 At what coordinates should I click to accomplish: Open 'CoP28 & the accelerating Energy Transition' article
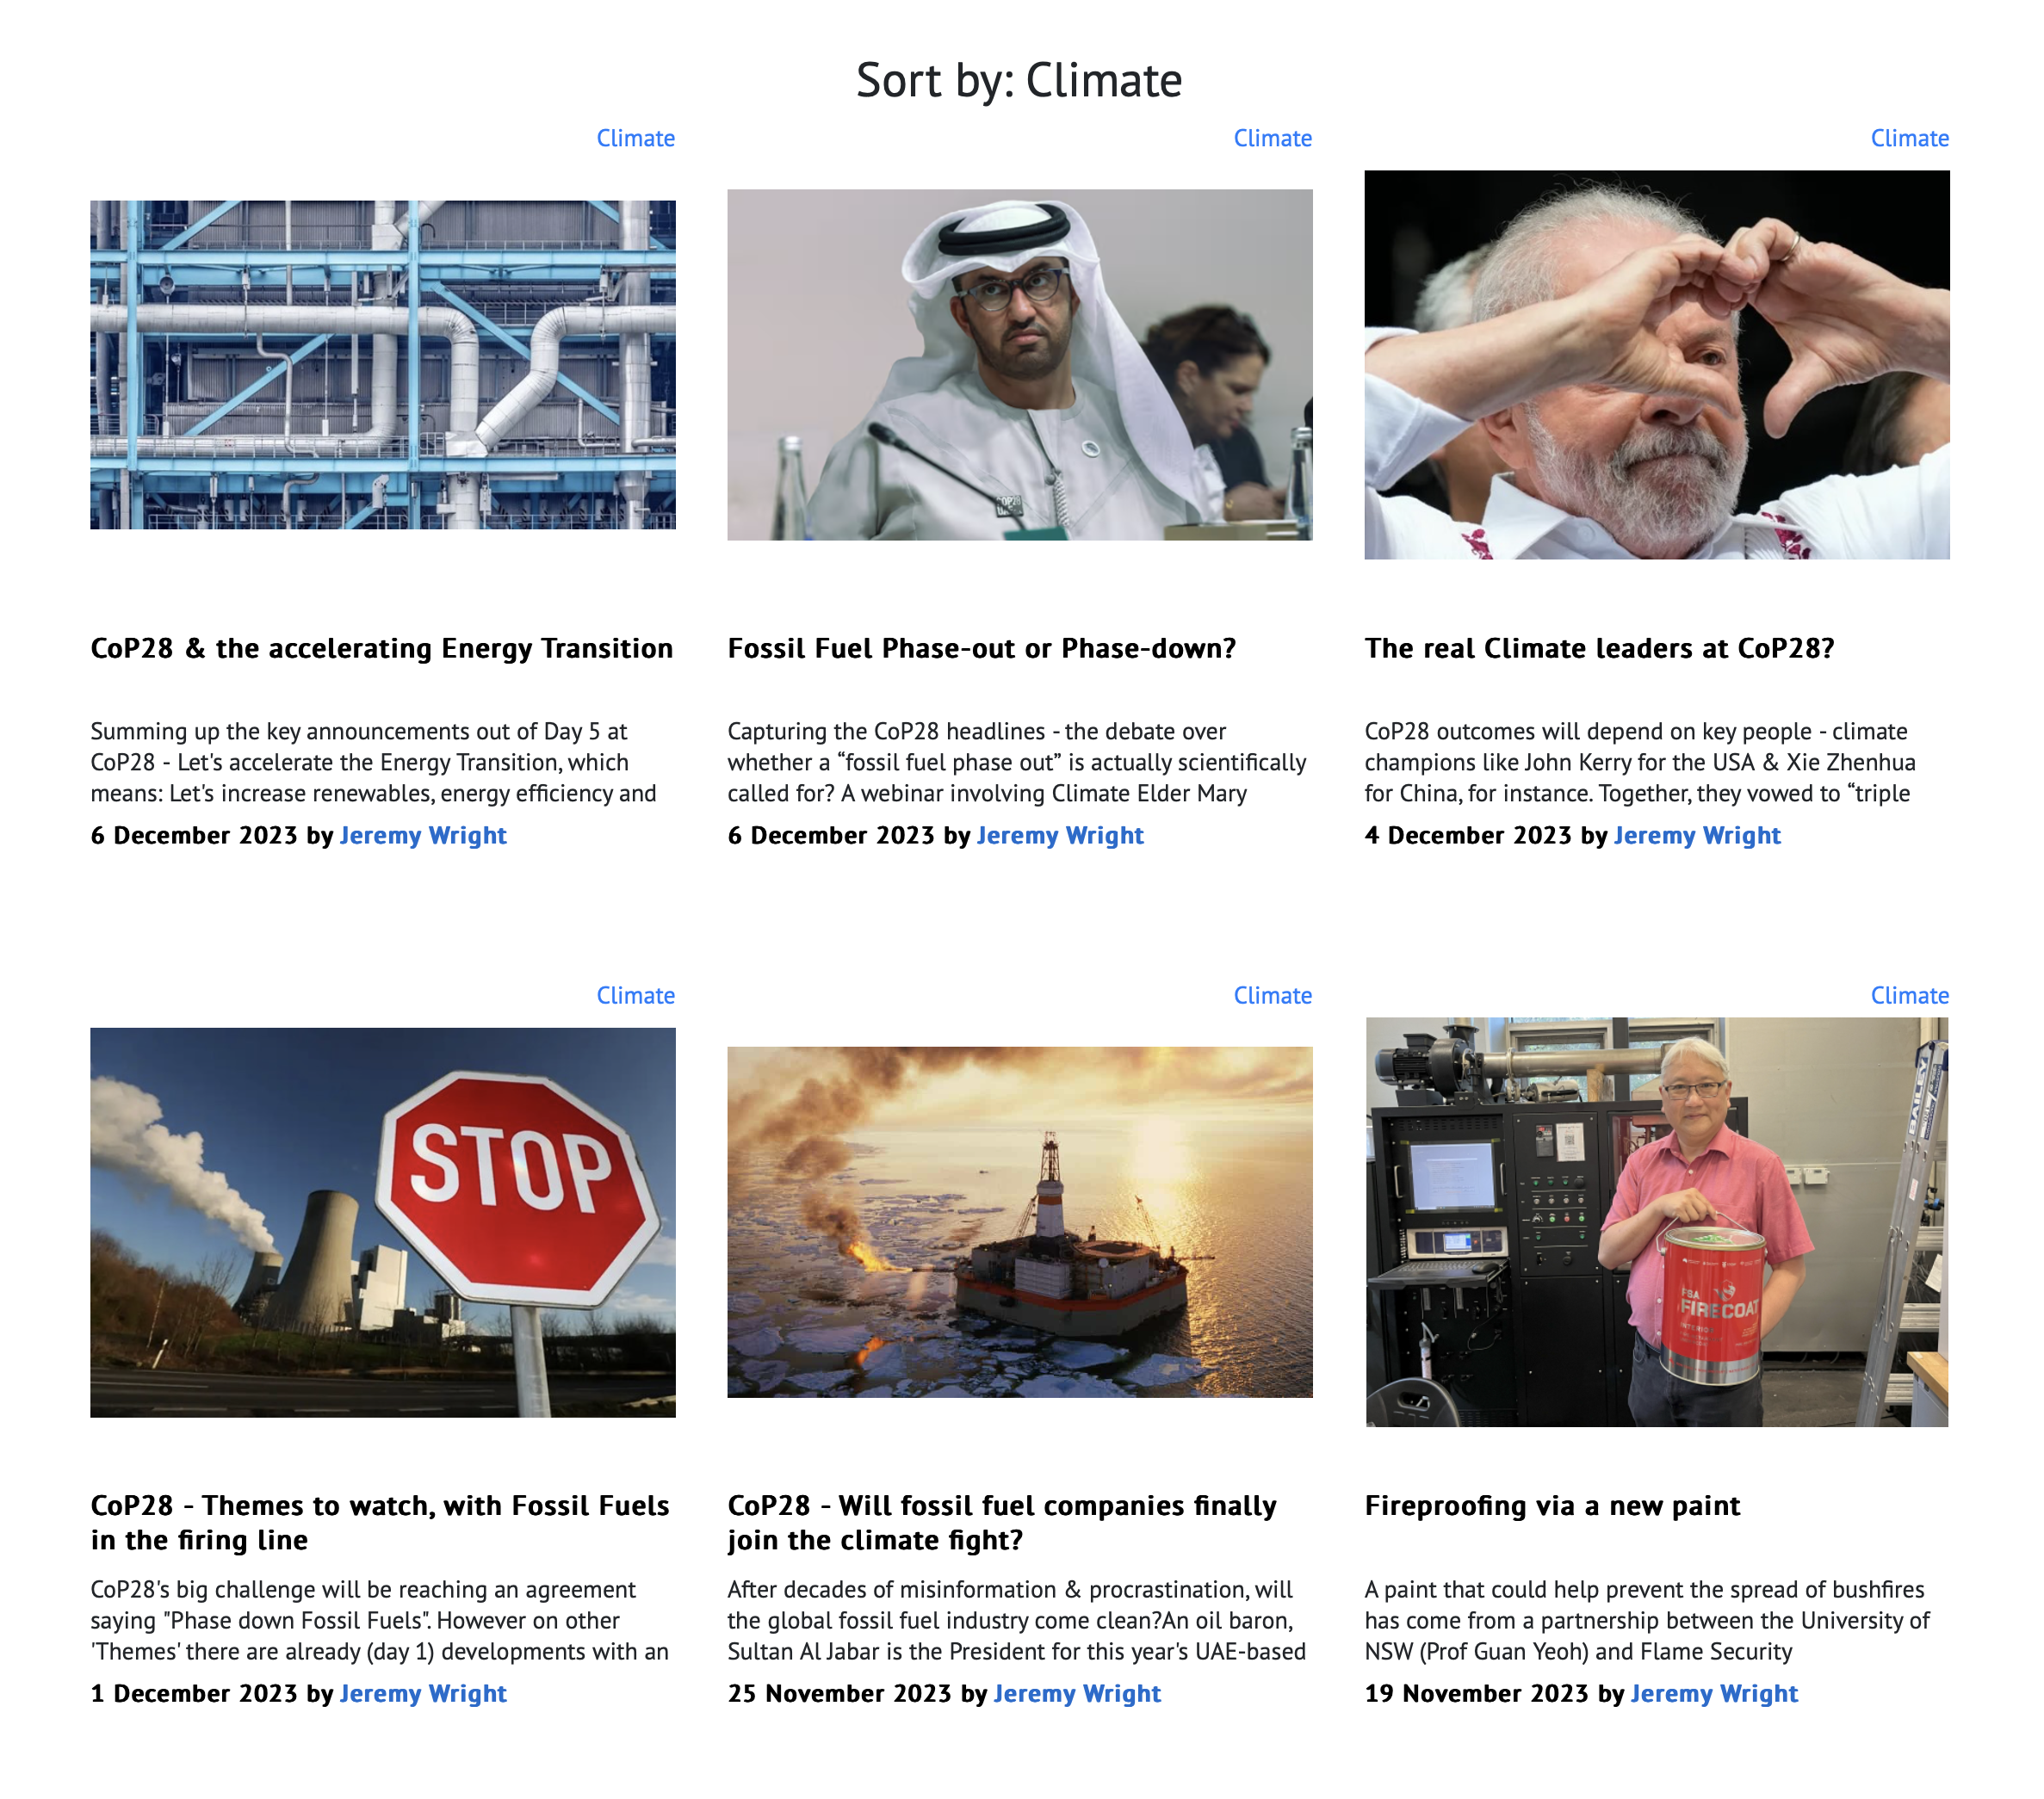[382, 648]
